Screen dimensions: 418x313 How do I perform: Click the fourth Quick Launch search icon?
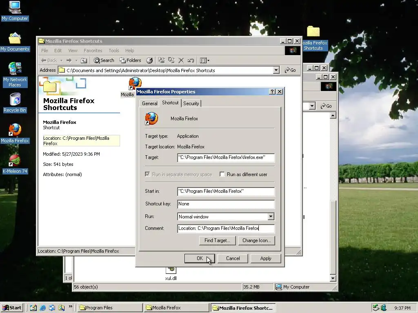point(61,308)
